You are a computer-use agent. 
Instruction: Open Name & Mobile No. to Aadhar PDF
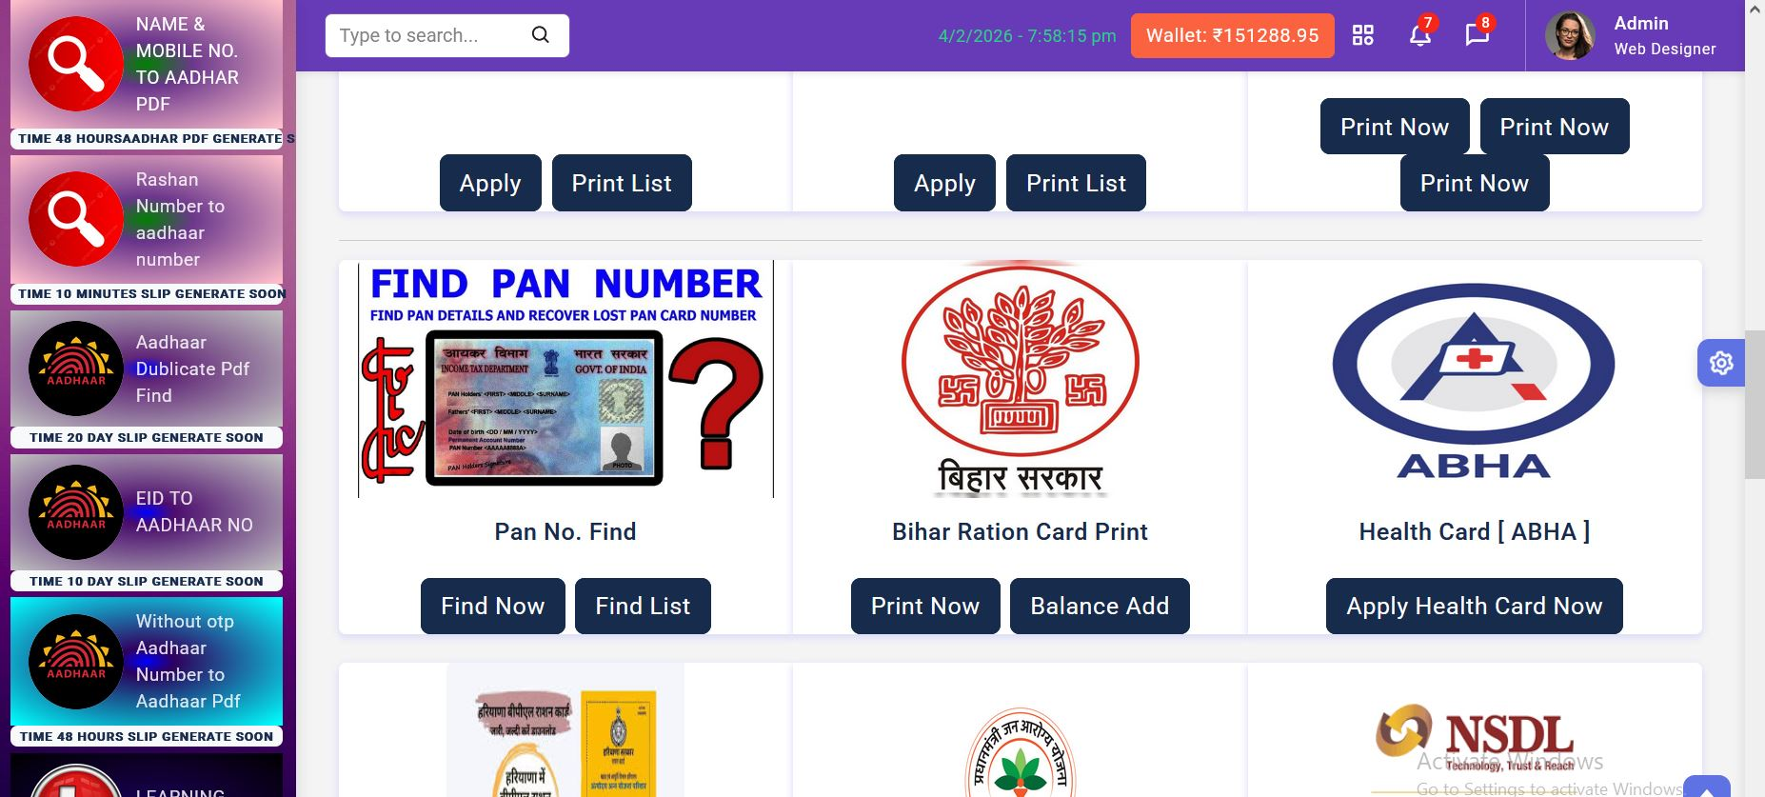[147, 65]
